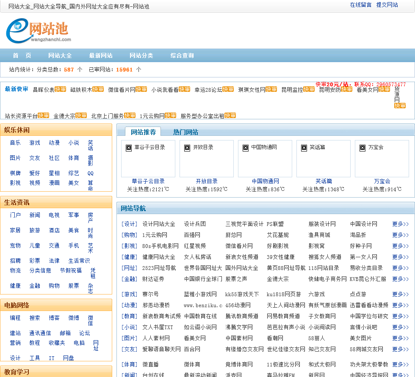Open the 网站分类 navigation menu item

pyautogui.click(x=141, y=55)
